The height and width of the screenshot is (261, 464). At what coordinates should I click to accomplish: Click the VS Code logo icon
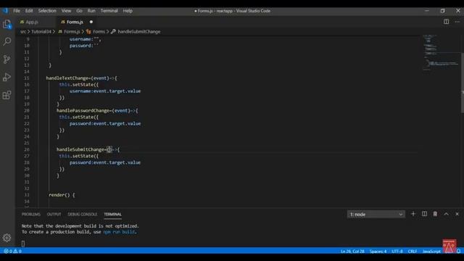pos(5,11)
